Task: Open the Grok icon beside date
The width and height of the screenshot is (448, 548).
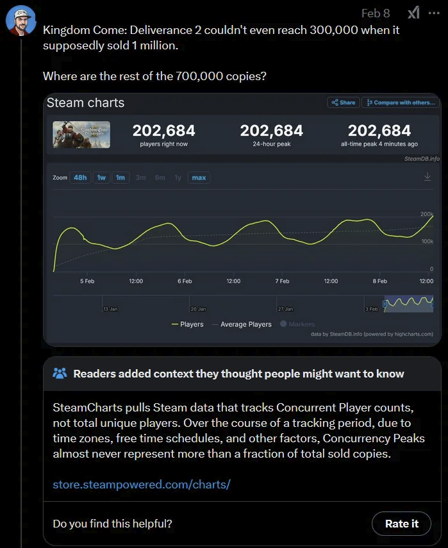Action: pyautogui.click(x=414, y=13)
